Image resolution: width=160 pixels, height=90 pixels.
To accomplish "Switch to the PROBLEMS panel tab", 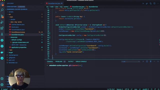I will [x=59, y=61].
